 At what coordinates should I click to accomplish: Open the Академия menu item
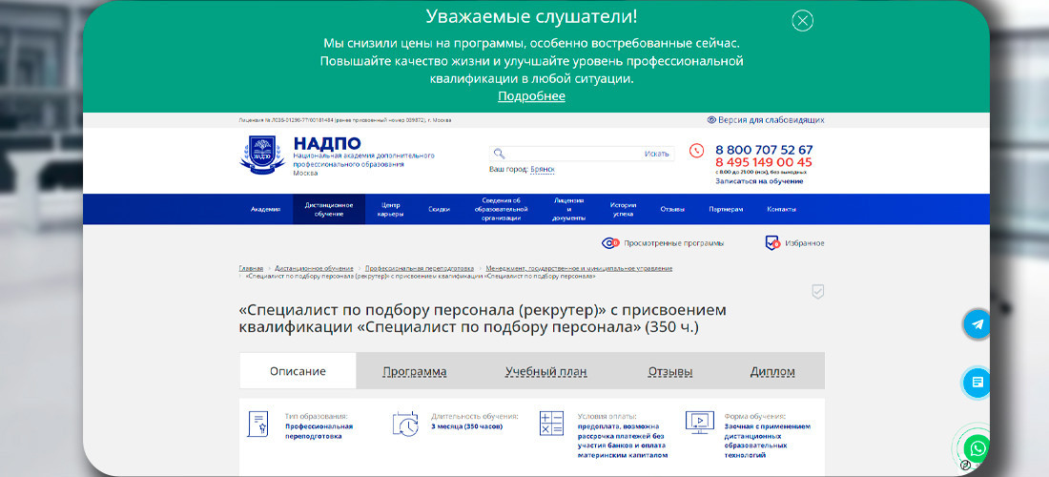click(266, 209)
